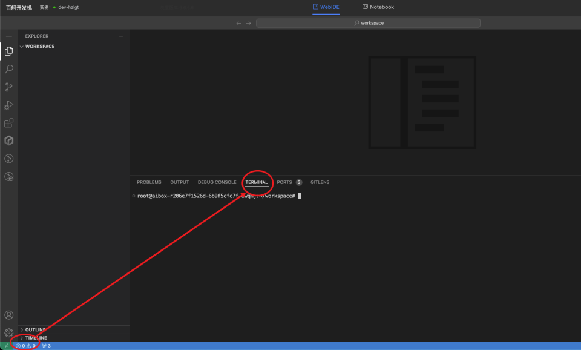
Task: Collapse the WORKSPACE folder section
Action: (39, 47)
